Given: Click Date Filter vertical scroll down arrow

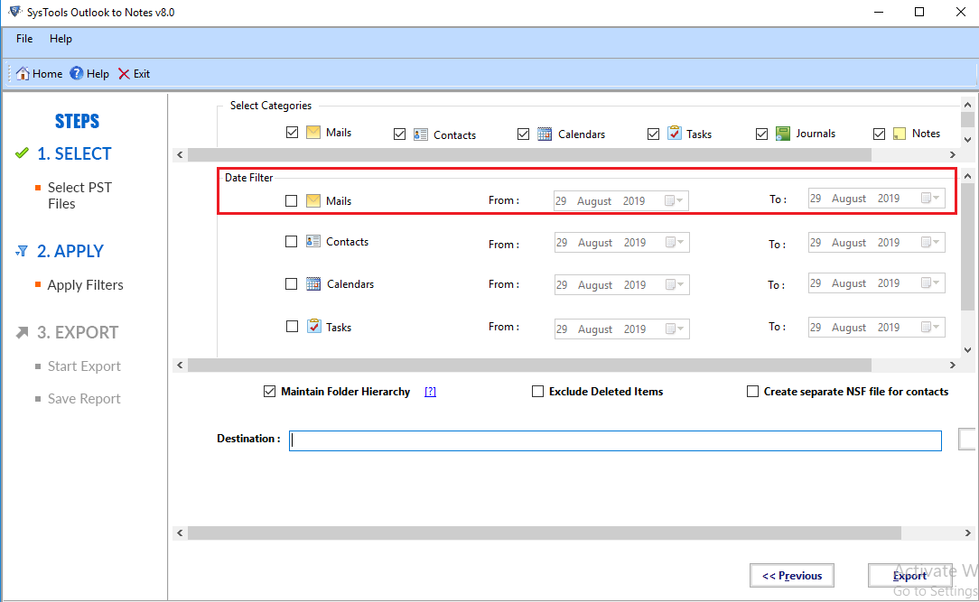Looking at the screenshot, I should (967, 350).
